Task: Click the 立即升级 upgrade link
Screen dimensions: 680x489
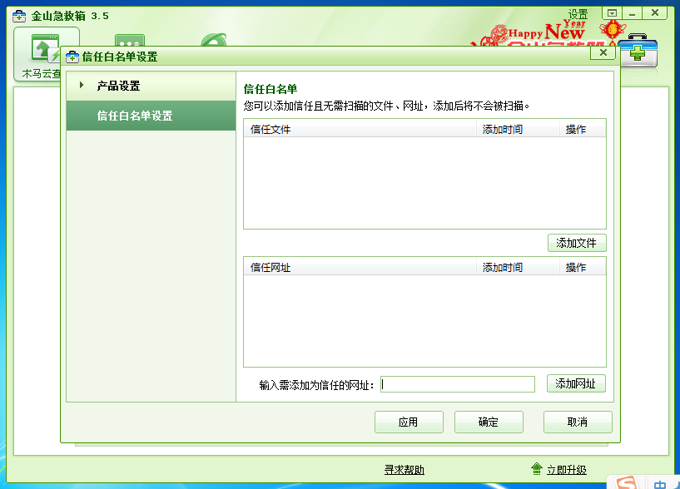Action: pyautogui.click(x=566, y=470)
